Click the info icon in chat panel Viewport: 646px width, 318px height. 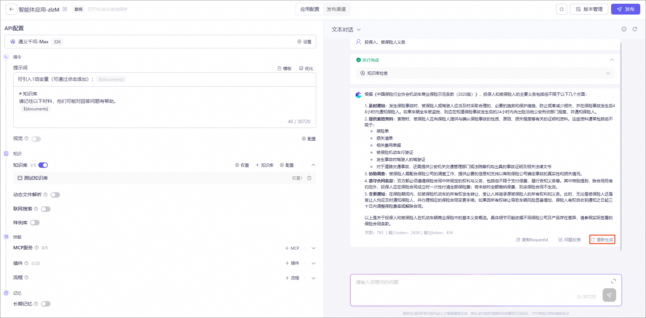click(624, 29)
